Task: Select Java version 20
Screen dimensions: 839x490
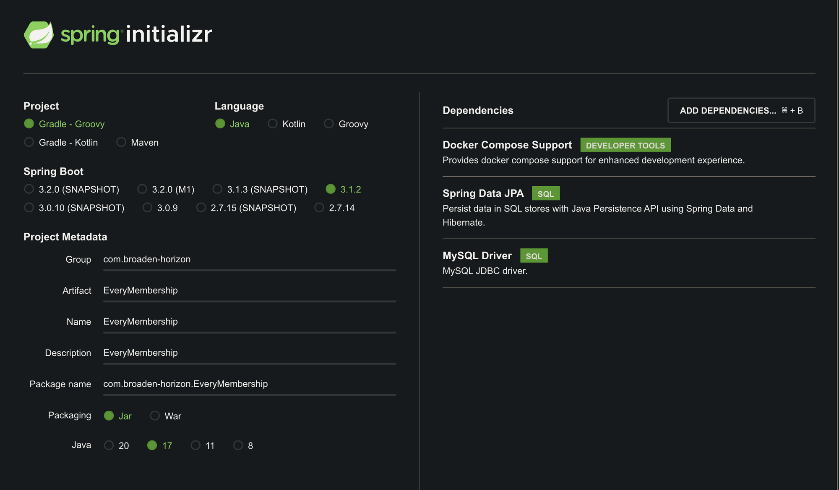Action: click(109, 445)
